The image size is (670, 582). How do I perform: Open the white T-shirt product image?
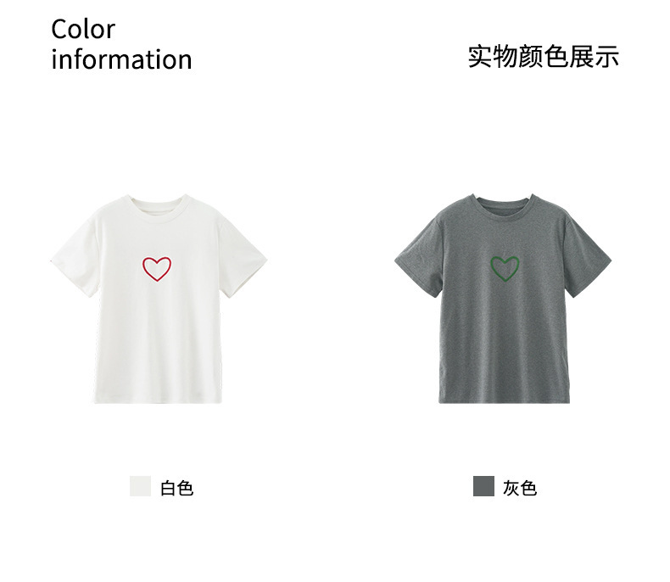159,299
